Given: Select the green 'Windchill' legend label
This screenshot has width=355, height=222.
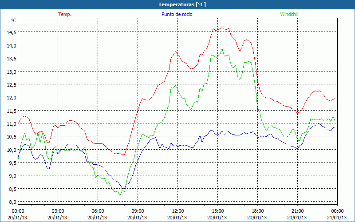Looking at the screenshot, I should tap(289, 14).
